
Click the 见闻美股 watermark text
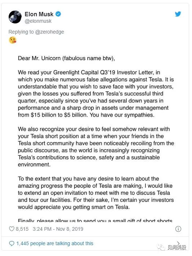click(177, 247)
